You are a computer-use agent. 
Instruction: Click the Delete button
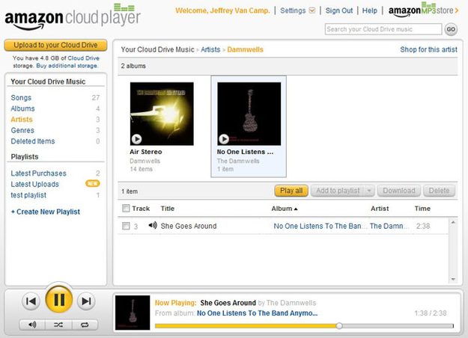pos(439,191)
